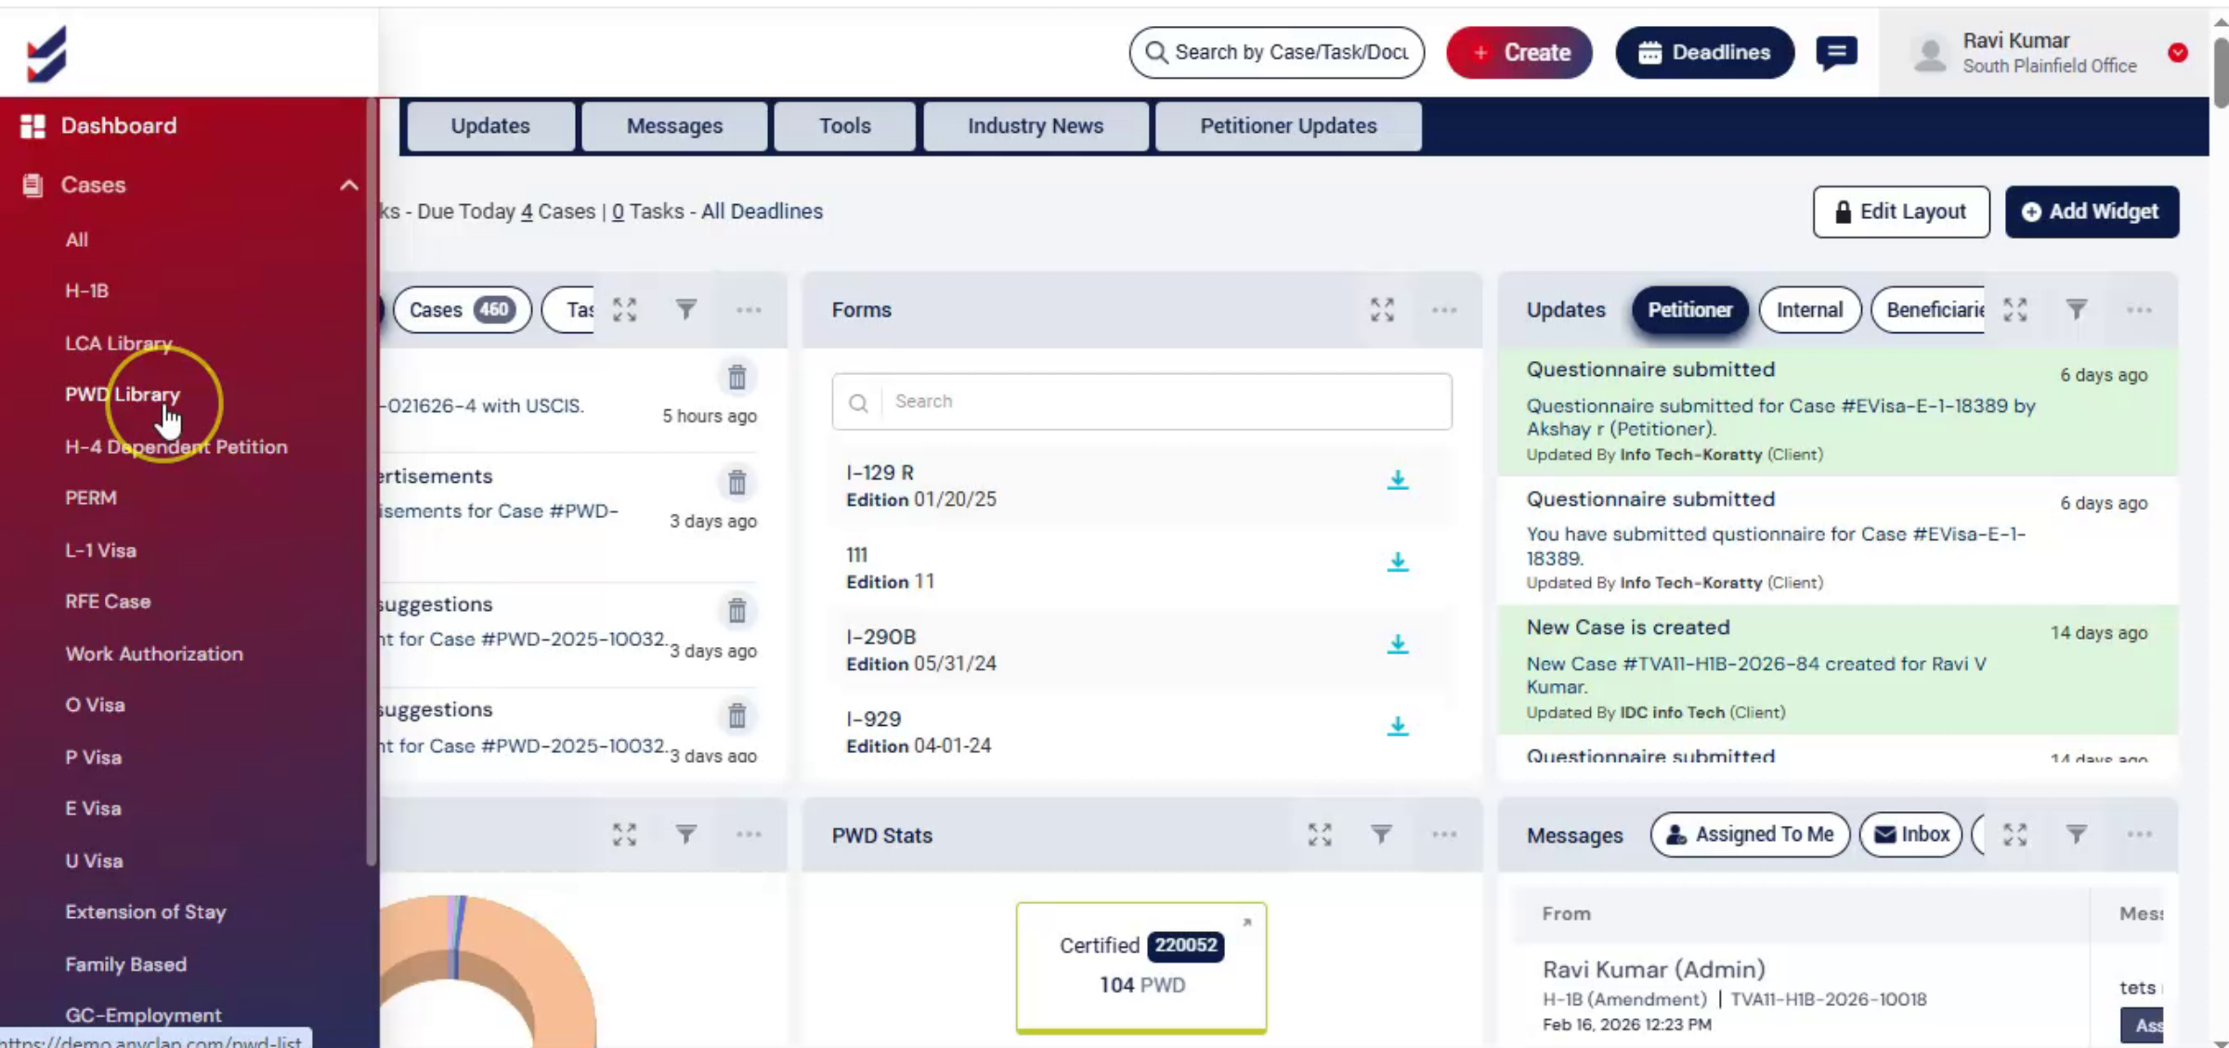Open the chat messages icon in header
The width and height of the screenshot is (2229, 1048).
1836,53
